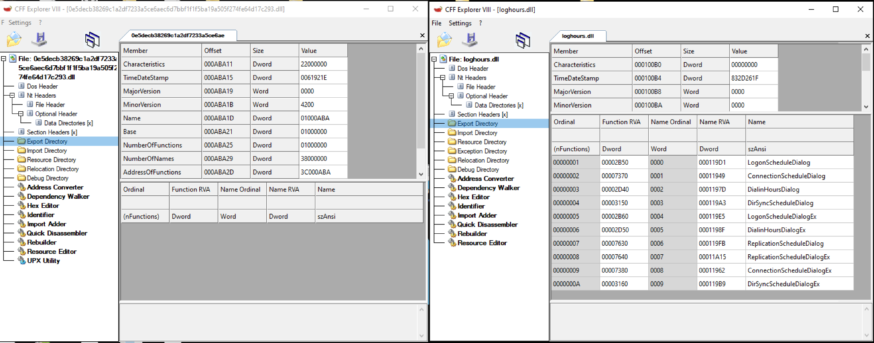Close the 0e5decb tab with X button
874x343 pixels.
point(422,35)
